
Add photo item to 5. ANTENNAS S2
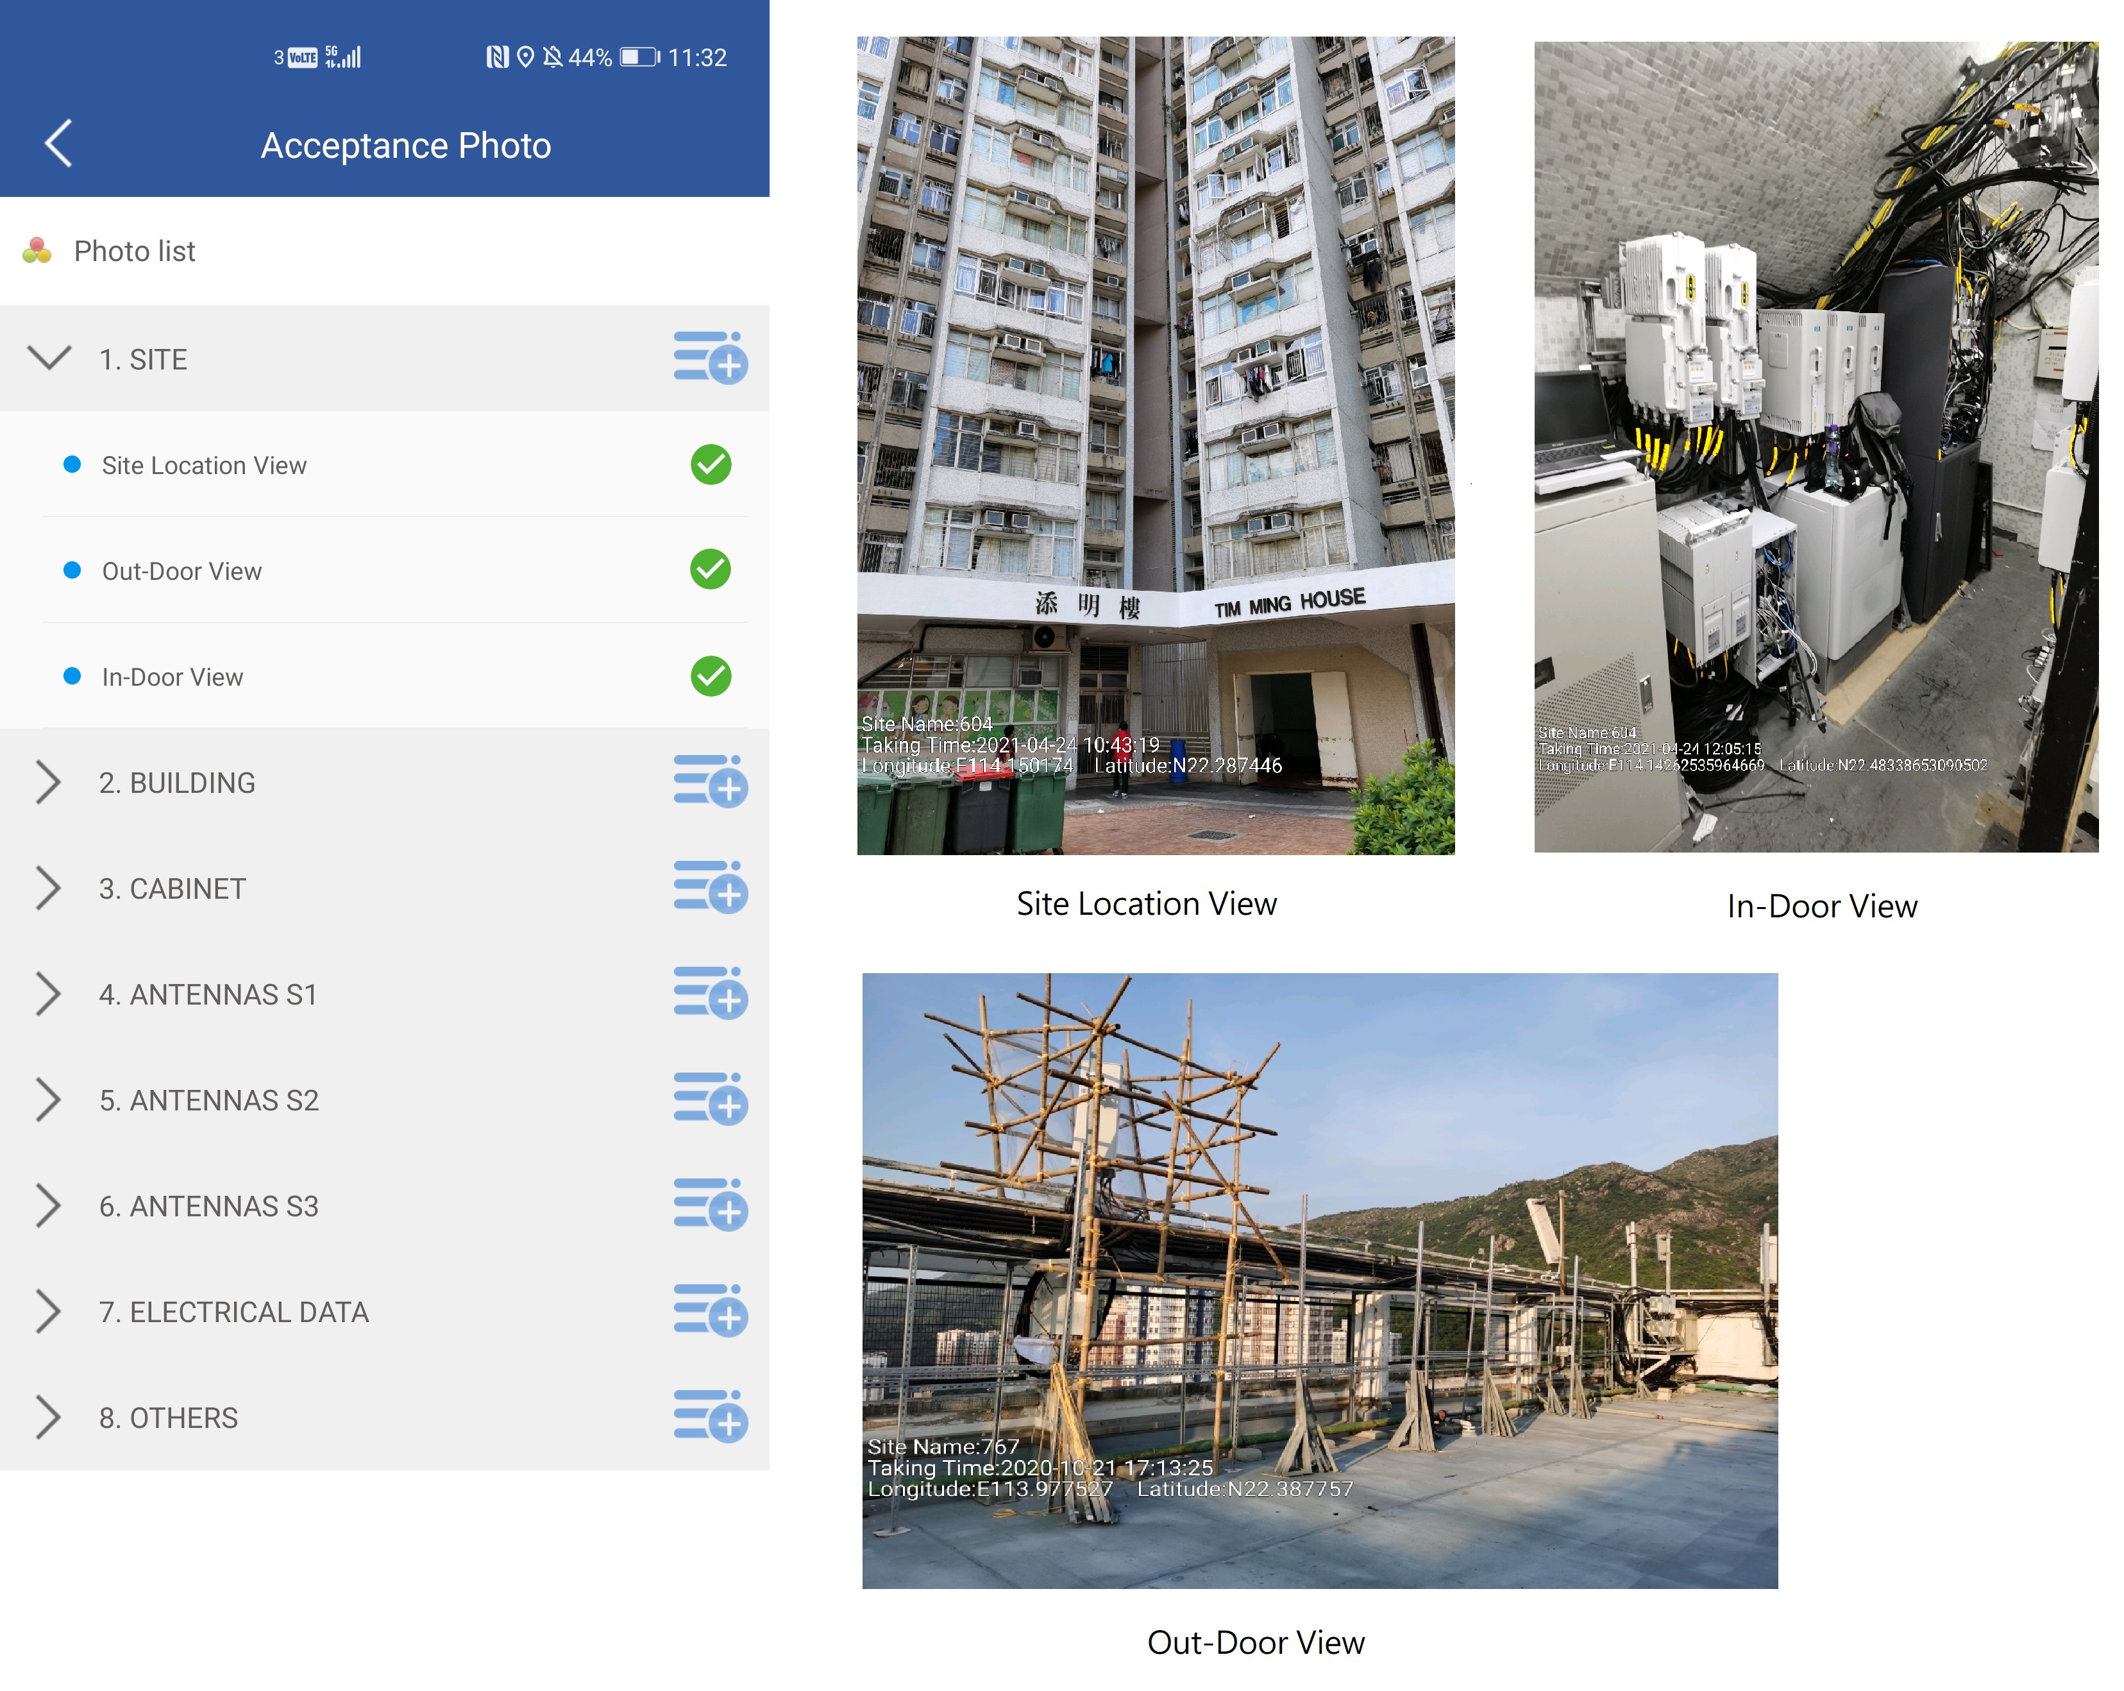(x=711, y=1099)
